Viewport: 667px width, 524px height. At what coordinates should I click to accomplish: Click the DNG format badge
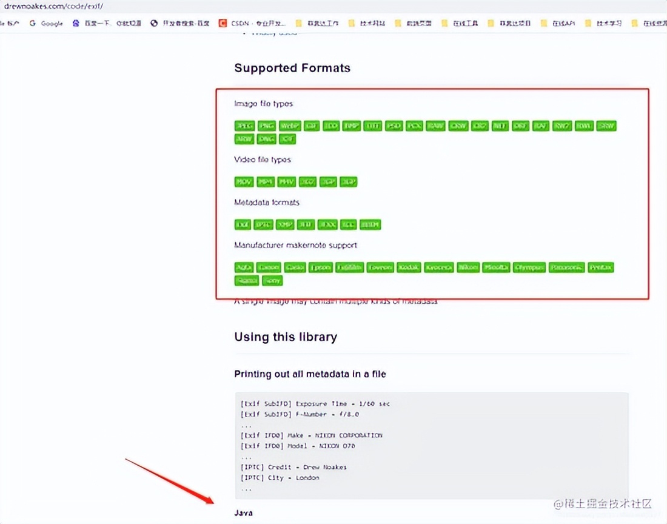[267, 139]
